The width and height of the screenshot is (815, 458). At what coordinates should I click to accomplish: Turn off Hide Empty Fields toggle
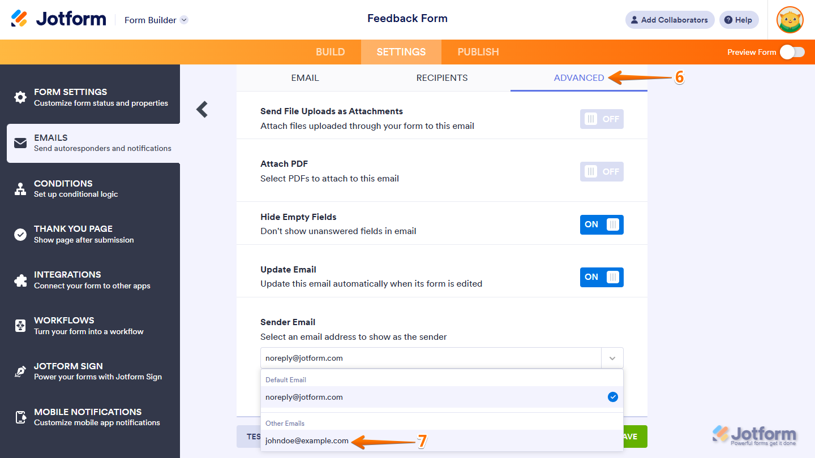point(602,224)
